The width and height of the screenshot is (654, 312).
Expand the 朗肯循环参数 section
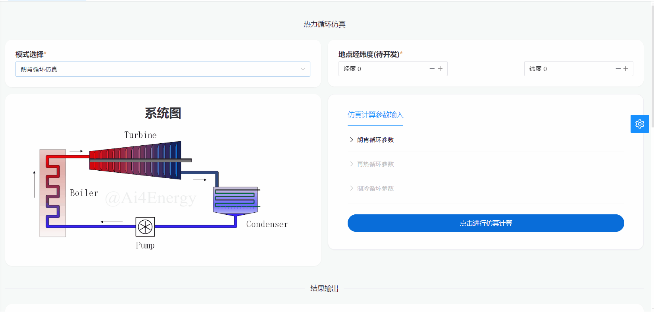(375, 140)
